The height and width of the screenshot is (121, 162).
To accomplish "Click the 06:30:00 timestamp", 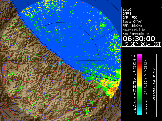I will [x=139, y=39].
